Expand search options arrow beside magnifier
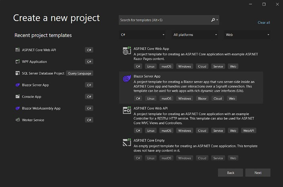Screen dimensions: 283x187 [217, 20]
